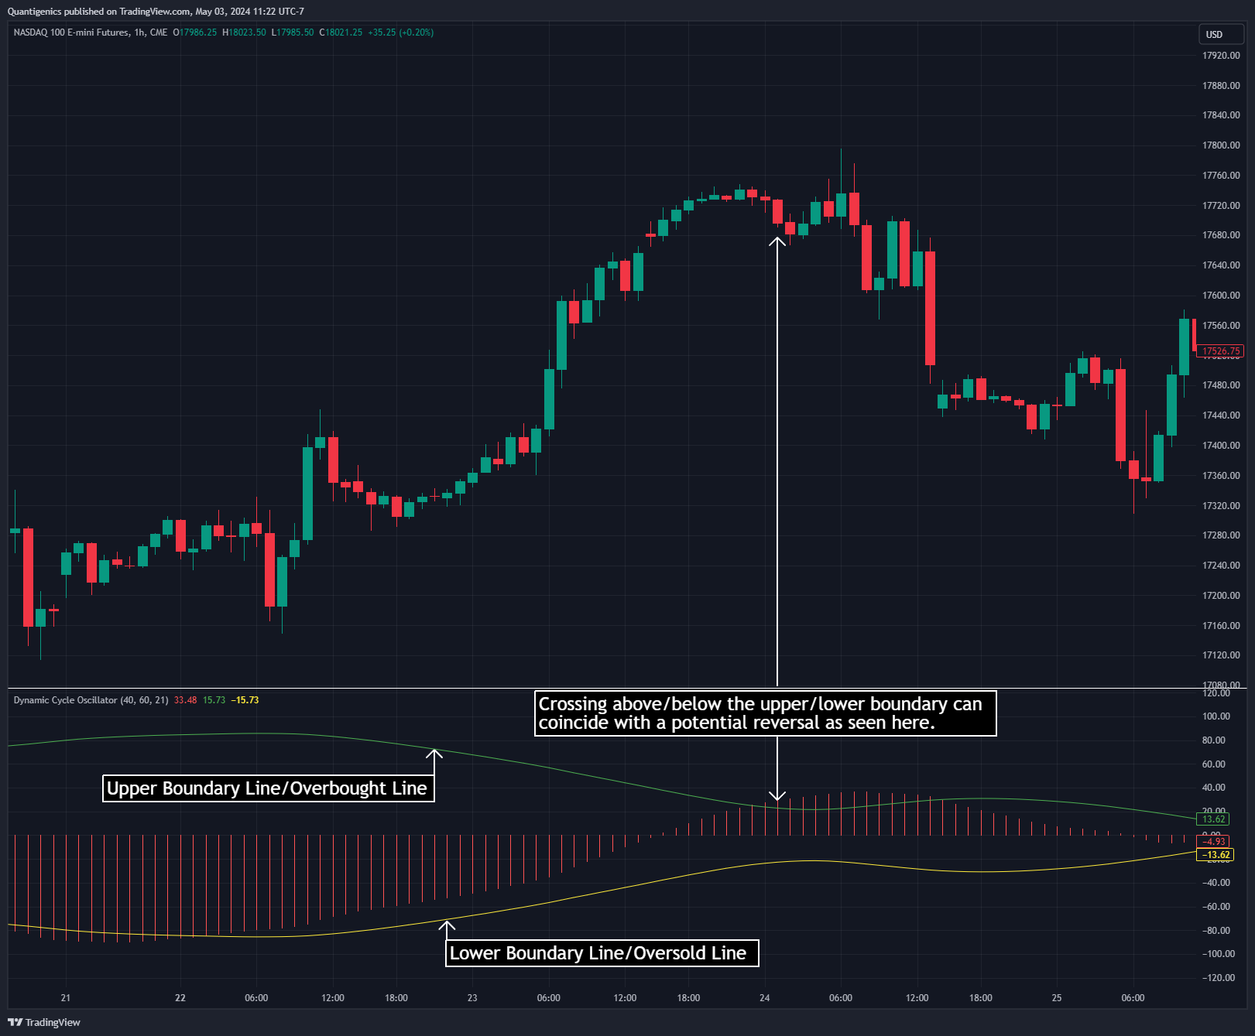Click the red −4.93 oscillator axis label
Viewport: 1255px width, 1036px height.
1213,842
